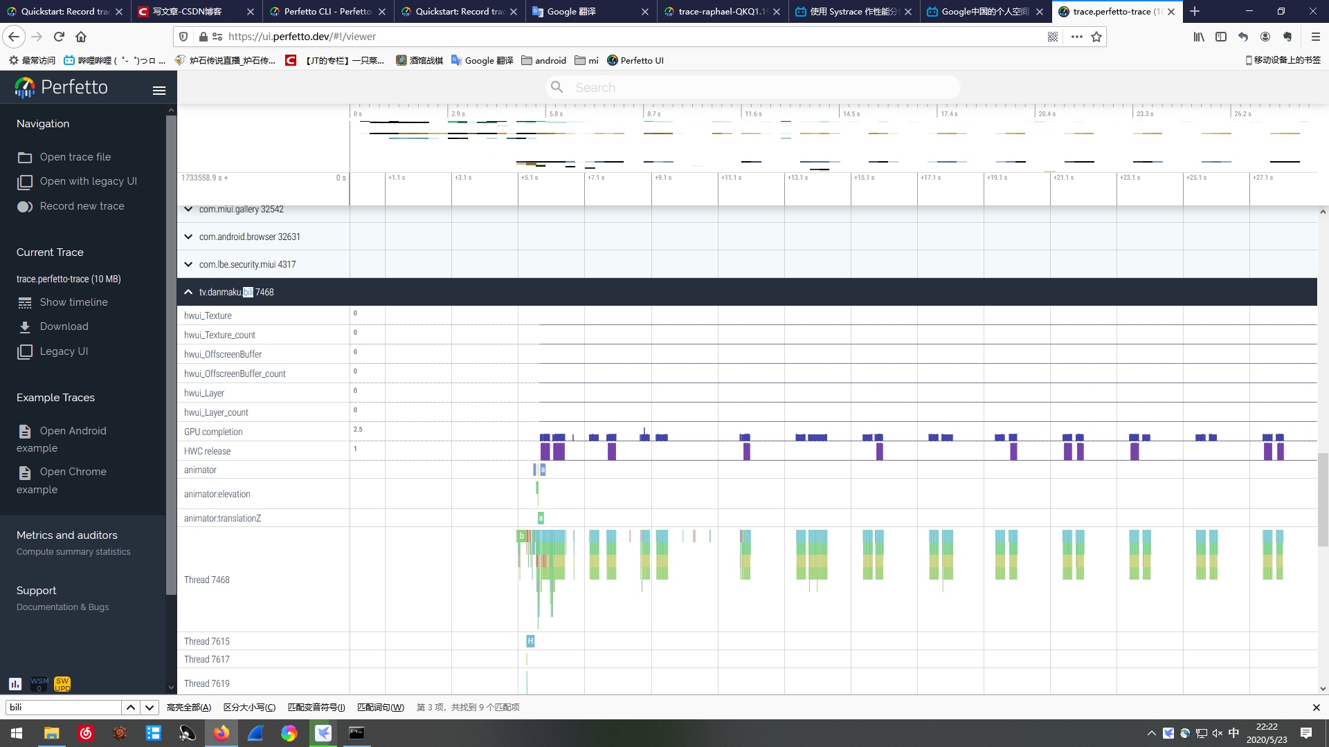The height and width of the screenshot is (747, 1329).
Task: Click the metrics bar chart icon at sidebar bottom
Action: (x=15, y=684)
